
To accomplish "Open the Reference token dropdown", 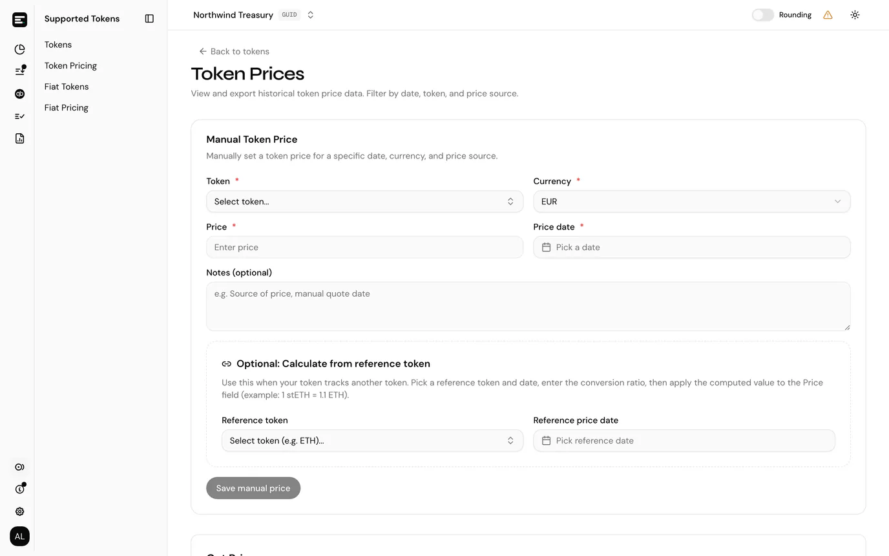I will [x=372, y=441].
